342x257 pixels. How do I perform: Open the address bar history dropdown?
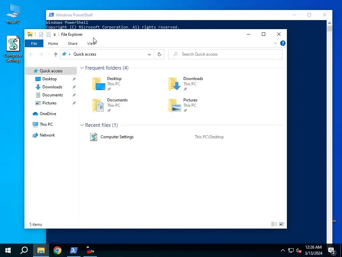[x=149, y=54]
